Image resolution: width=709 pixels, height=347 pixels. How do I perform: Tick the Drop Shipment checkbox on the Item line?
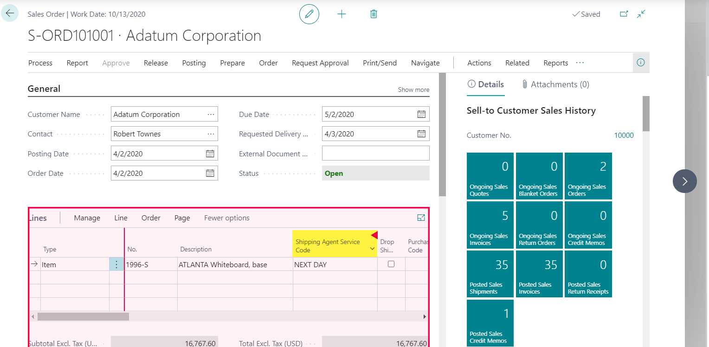click(x=391, y=264)
